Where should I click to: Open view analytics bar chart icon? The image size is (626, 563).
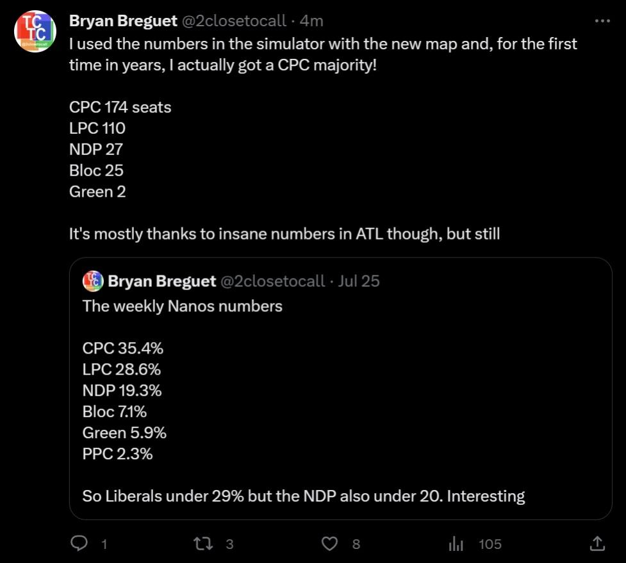(x=456, y=544)
